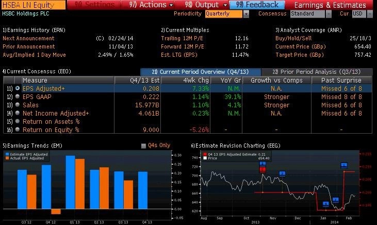Viewport: 377px width, 225px height.
Task: Open 5) Earnings Trends (EM) link
Action: tap(32, 146)
